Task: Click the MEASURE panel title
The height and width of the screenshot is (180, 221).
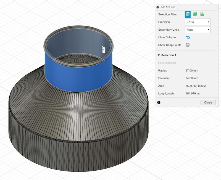Action: [x=168, y=7]
